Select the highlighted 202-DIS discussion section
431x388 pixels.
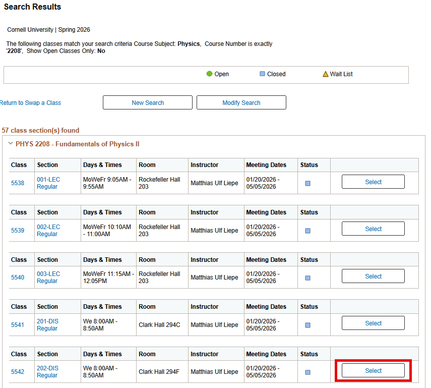click(x=373, y=370)
